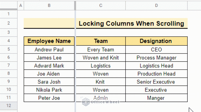Click row 12 header
Viewport: 201px width, 112px height.
point(9,106)
